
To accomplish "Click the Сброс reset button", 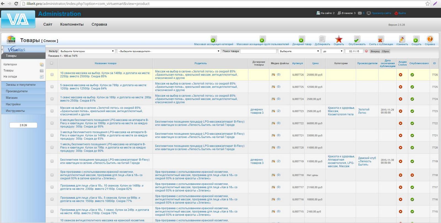I will tap(385, 51).
